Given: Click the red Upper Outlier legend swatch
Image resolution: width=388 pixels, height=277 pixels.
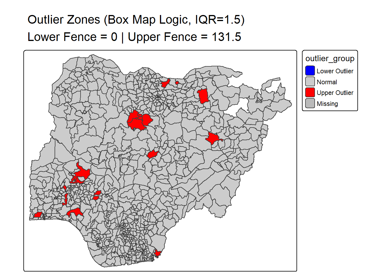Looking at the screenshot, I should pyautogui.click(x=310, y=93).
